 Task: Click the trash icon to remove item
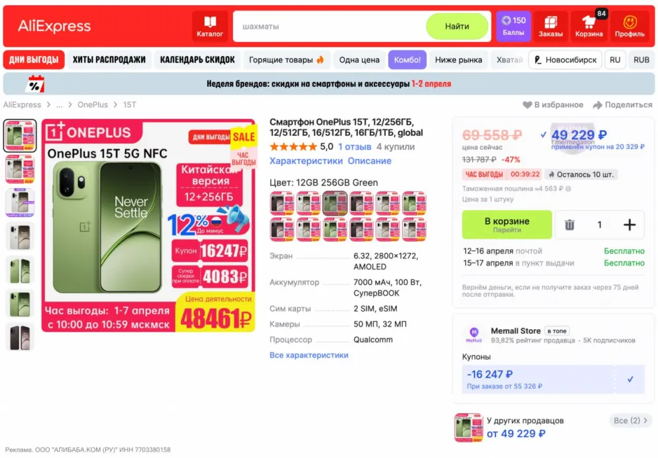point(569,225)
